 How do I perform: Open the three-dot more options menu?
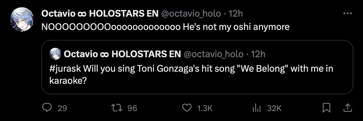(x=348, y=14)
